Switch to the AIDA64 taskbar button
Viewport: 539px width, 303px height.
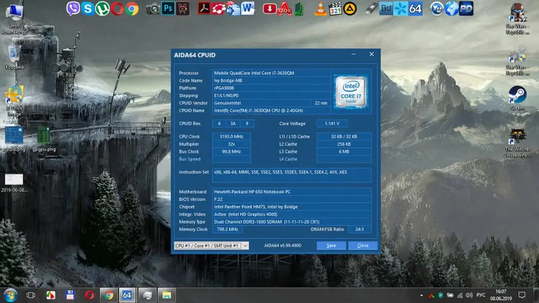pos(127,295)
